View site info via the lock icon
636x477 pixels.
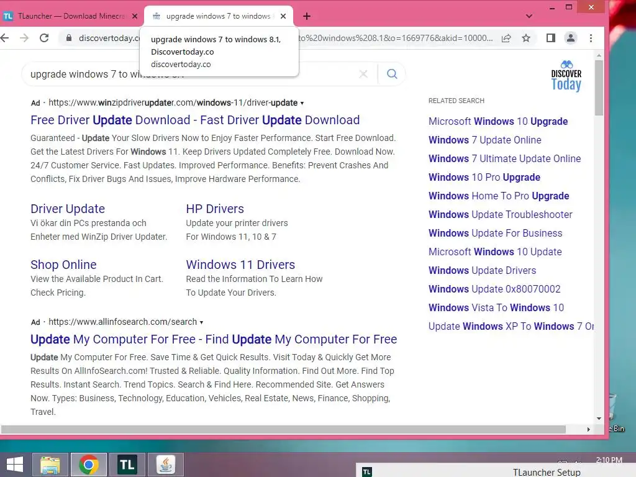pos(69,38)
